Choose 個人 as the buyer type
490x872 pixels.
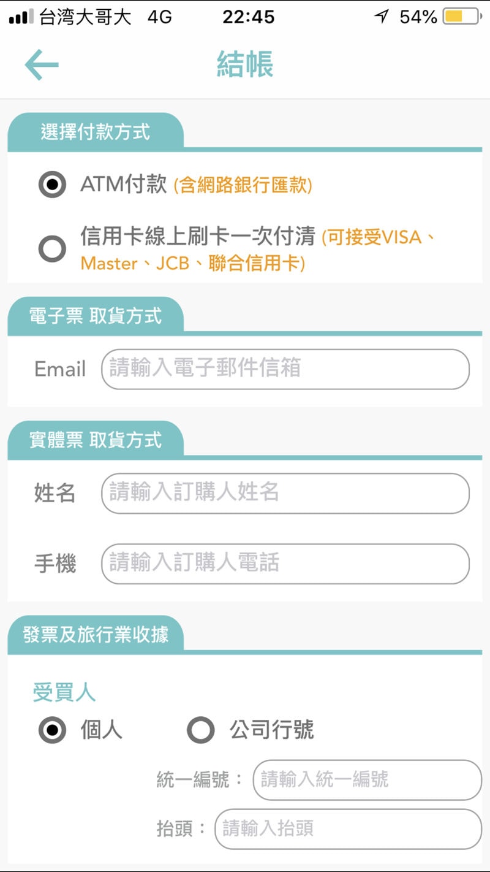[52, 730]
